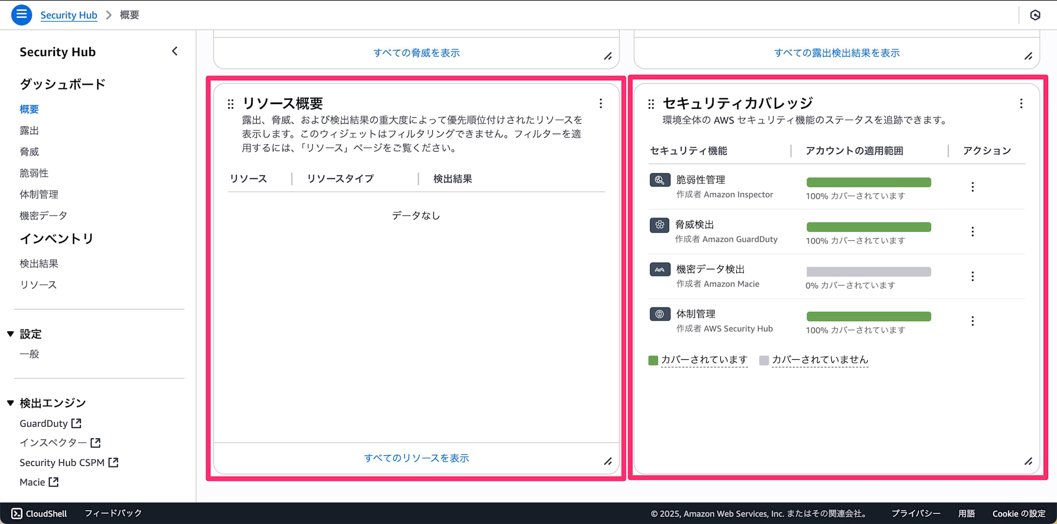Viewport: 1057px width, 524px height.
Task: Open actions menu for 脅威検出 row
Action: pos(972,231)
